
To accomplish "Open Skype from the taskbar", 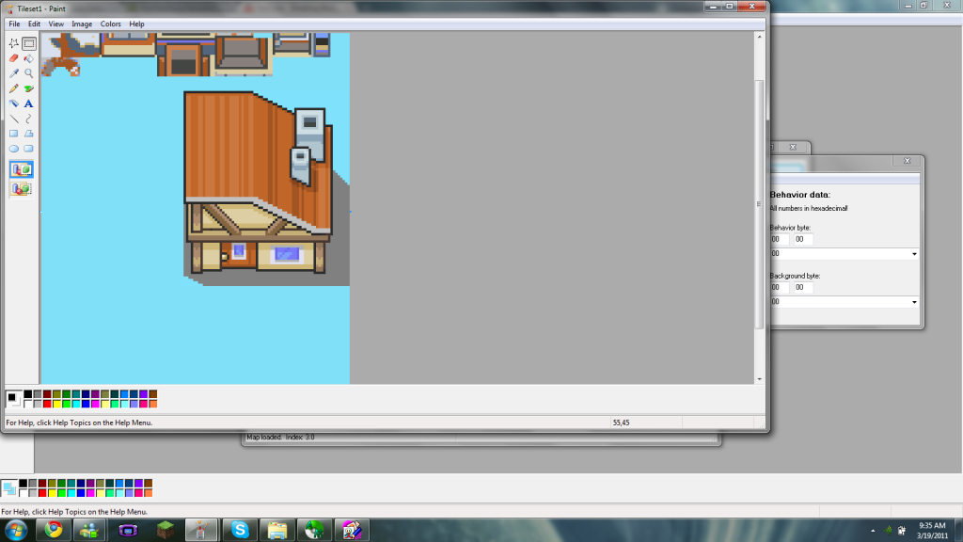I will pos(240,530).
